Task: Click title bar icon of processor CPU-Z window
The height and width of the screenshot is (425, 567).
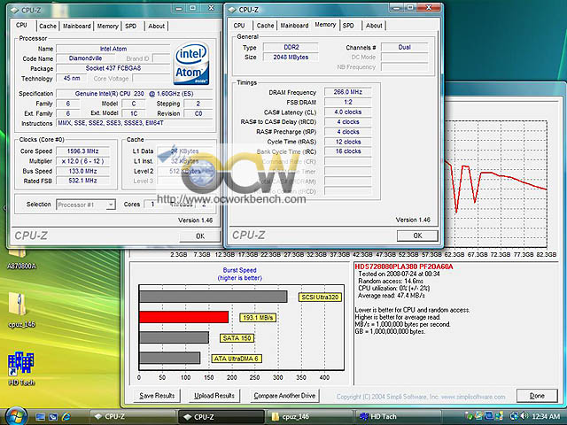Action: pyautogui.click(x=14, y=10)
